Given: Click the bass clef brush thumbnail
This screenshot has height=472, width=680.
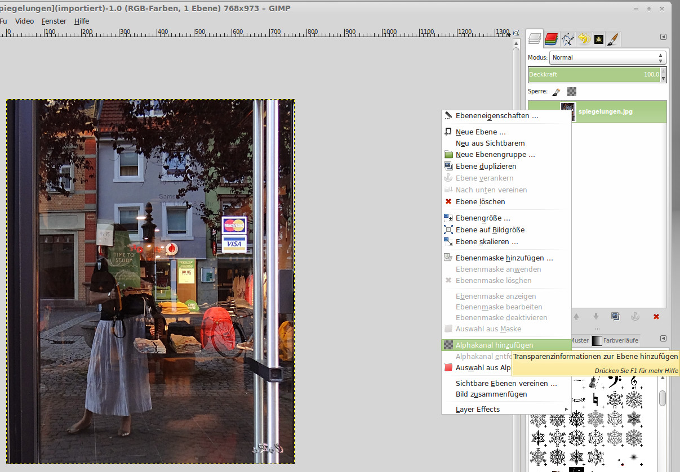Looking at the screenshot, I should 615,382.
